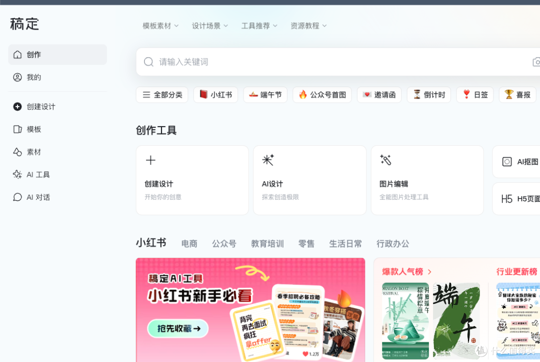Click the 稿定 logo

pyautogui.click(x=24, y=24)
